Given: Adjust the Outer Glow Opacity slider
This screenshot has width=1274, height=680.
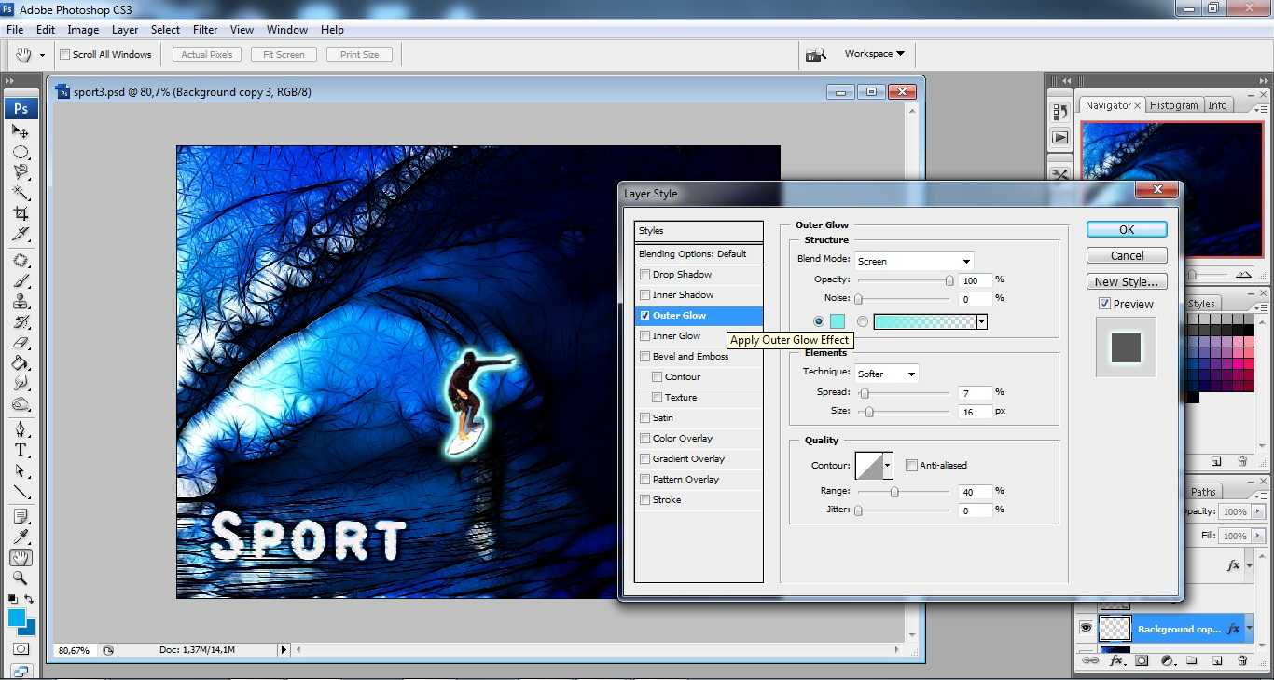Looking at the screenshot, I should tap(949, 280).
